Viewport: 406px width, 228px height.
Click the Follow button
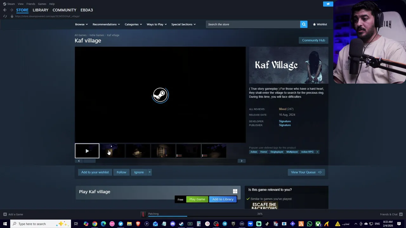click(121, 172)
